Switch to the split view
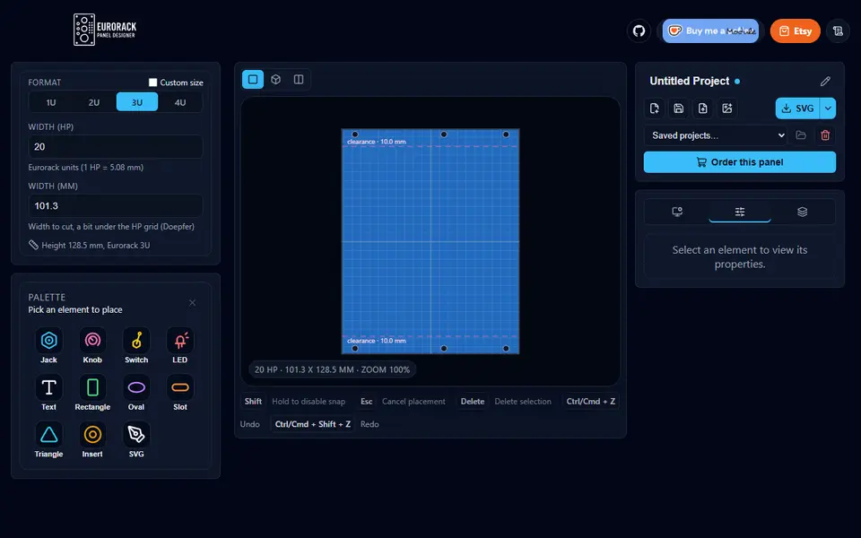This screenshot has width=861, height=538. pyautogui.click(x=299, y=80)
